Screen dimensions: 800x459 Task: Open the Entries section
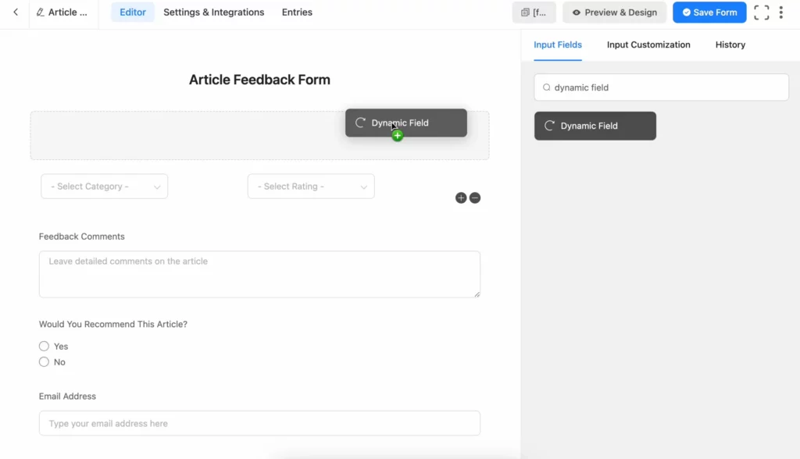(296, 12)
